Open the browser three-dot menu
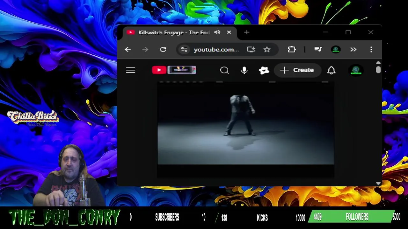 (x=371, y=50)
